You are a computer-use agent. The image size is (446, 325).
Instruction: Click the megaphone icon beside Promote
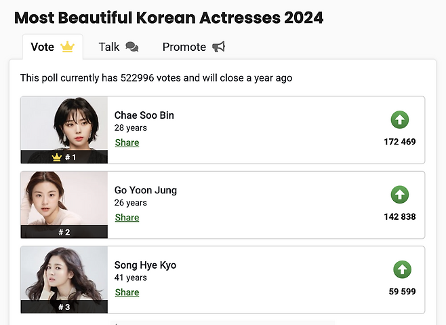point(218,47)
